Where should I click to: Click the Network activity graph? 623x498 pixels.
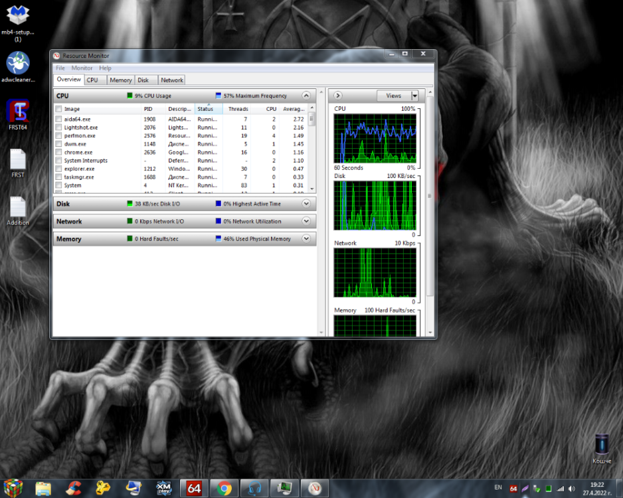[x=375, y=273]
